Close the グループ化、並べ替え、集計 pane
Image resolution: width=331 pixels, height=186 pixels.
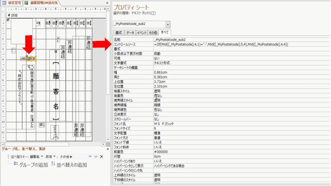pyautogui.click(x=108, y=149)
